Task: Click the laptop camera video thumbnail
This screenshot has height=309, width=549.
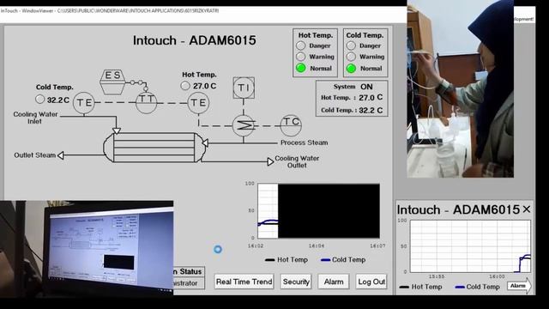Action: (x=87, y=248)
